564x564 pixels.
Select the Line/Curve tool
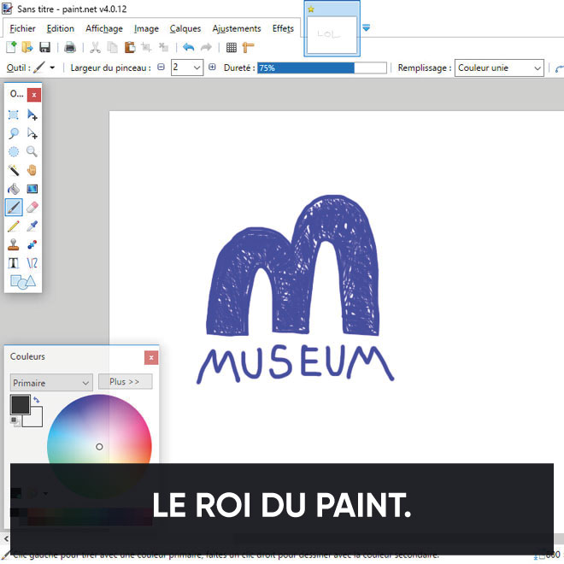[x=32, y=263]
